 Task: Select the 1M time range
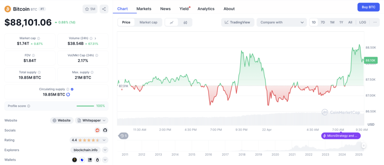pyautogui.click(x=332, y=22)
